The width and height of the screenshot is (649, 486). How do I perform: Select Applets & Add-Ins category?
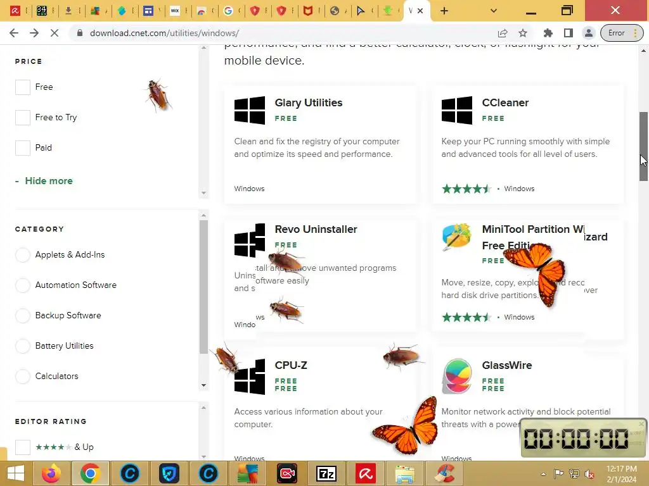[x=23, y=255]
